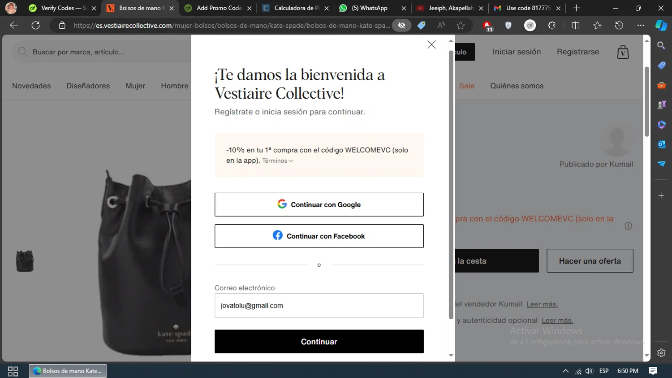Open the volume control in system tray
The width and height of the screenshot is (672, 378).
[x=589, y=371]
